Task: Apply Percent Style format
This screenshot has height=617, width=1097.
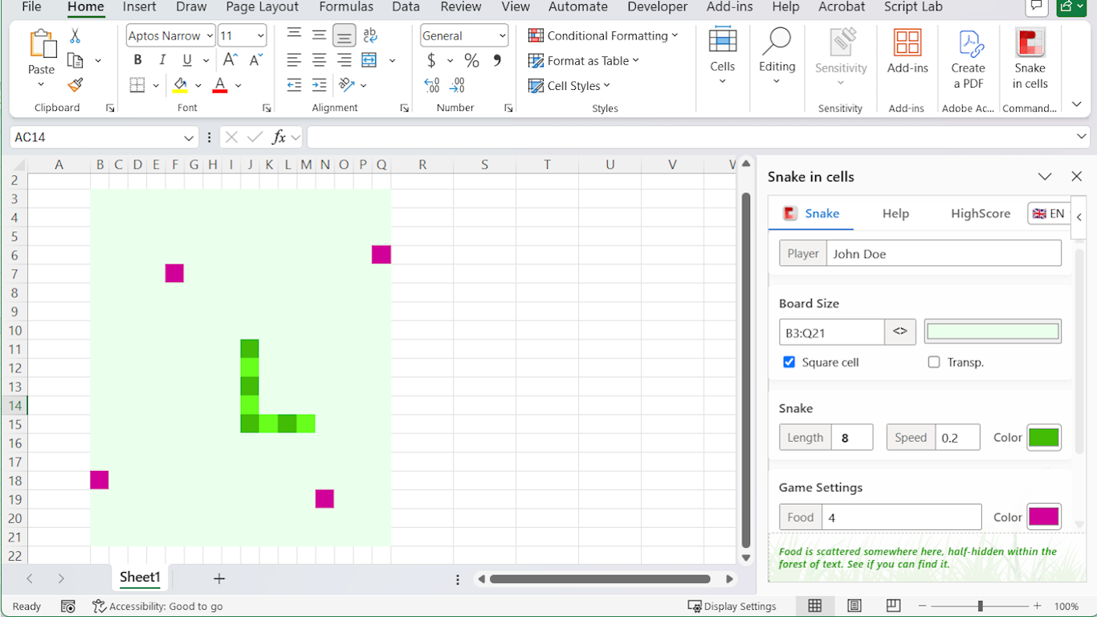Action: coord(471,60)
